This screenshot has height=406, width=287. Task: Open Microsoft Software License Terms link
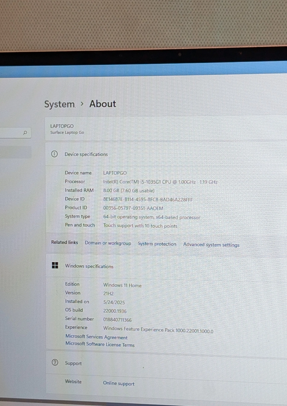click(x=100, y=344)
